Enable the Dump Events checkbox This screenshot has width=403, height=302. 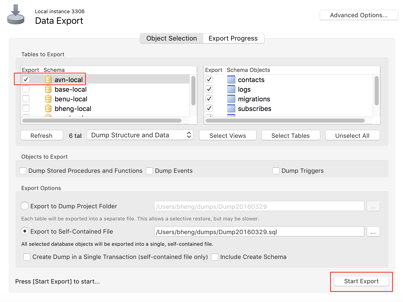coord(149,171)
